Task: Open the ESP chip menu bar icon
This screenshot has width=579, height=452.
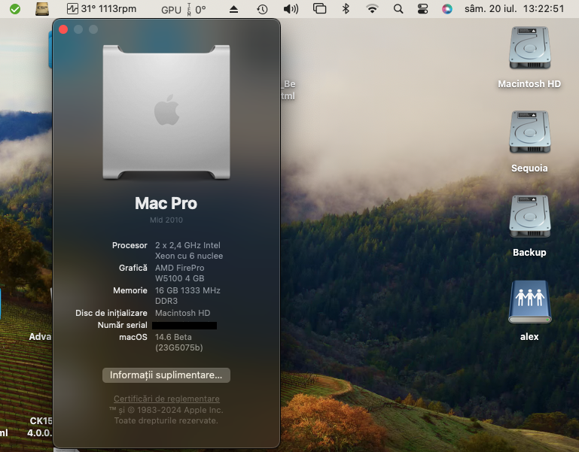Action: tap(42, 9)
